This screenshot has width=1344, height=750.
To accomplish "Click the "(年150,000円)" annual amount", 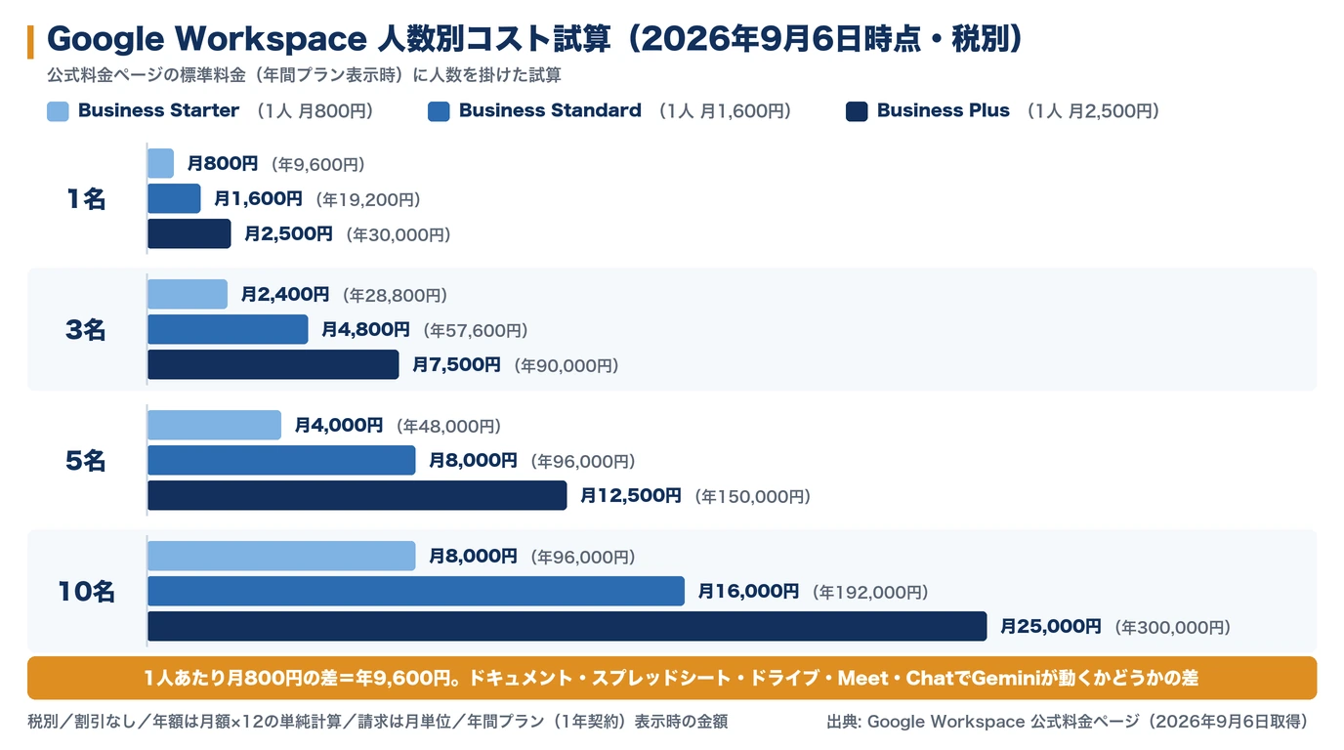I will click(752, 497).
